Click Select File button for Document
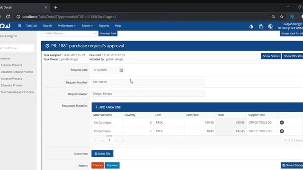 click(x=102, y=153)
